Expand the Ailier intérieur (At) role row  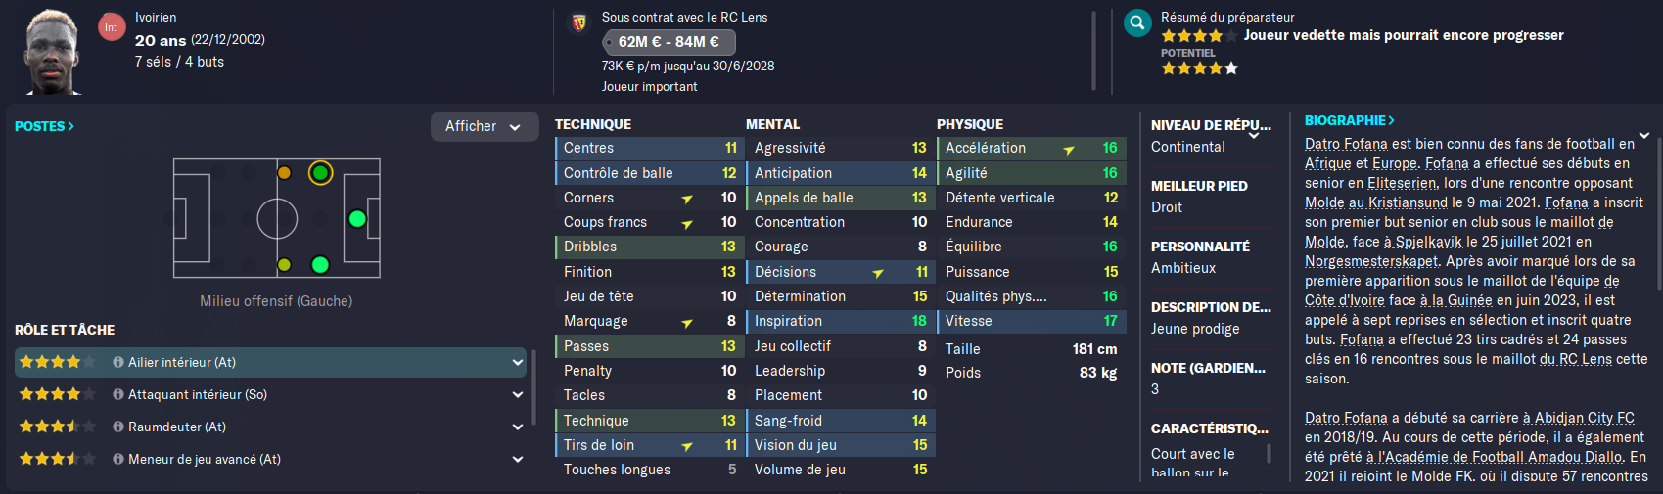tap(271, 362)
